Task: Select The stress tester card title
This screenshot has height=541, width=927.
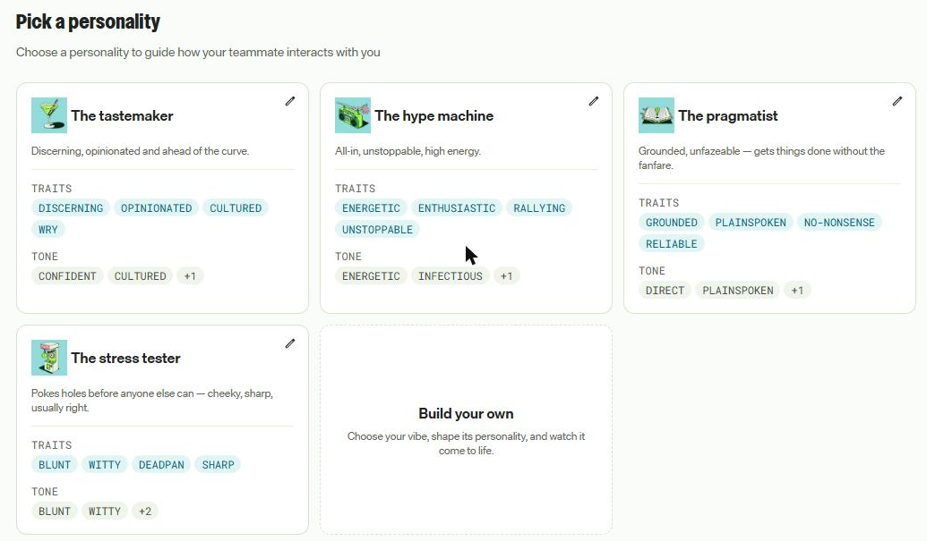Action: [x=126, y=358]
